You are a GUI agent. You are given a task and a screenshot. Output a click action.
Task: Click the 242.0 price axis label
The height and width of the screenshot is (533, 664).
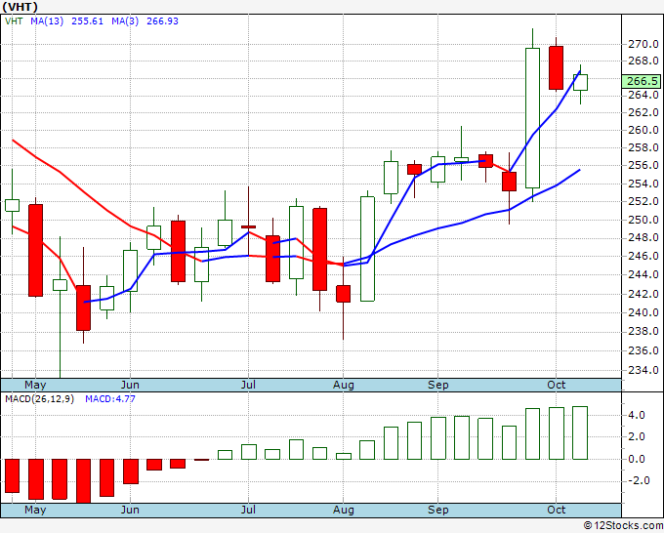click(643, 294)
